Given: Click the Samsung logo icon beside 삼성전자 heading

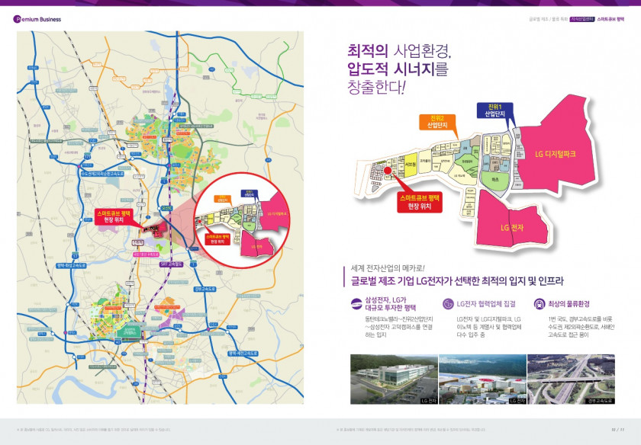Looking at the screenshot, I should tap(356, 303).
